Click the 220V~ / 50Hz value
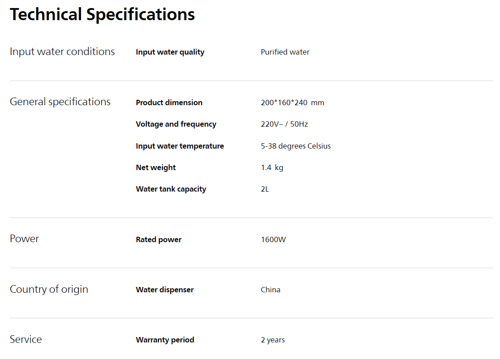Image resolution: width=500 pixels, height=359 pixels. coord(284,124)
